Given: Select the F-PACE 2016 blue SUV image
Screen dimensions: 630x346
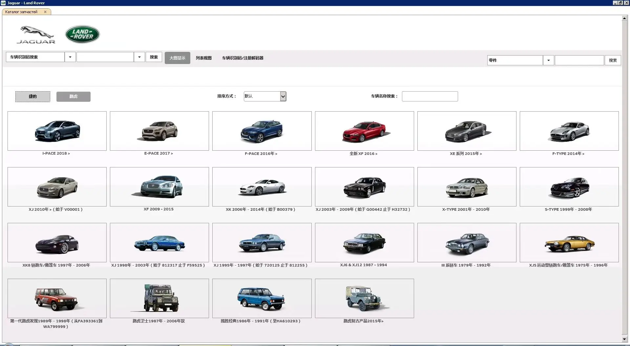Looking at the screenshot, I should tap(262, 131).
